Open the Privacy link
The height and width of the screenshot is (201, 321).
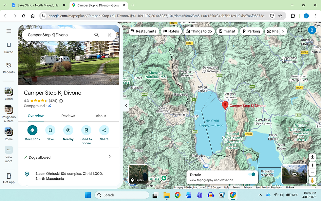[248, 187]
